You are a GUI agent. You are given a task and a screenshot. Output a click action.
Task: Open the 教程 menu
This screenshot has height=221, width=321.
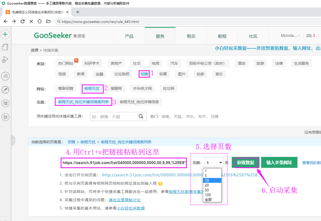coord(222,36)
